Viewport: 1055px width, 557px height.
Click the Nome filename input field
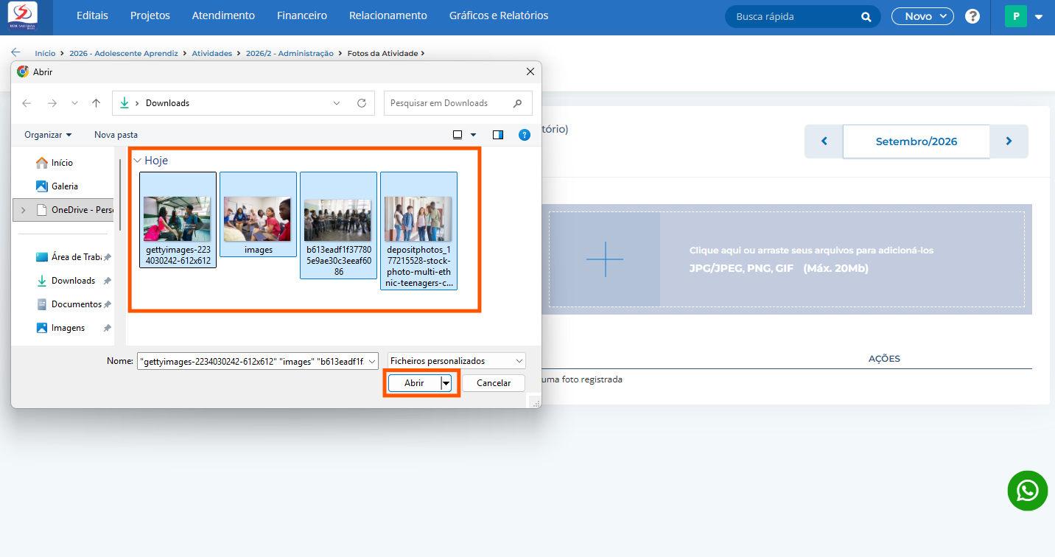259,361
